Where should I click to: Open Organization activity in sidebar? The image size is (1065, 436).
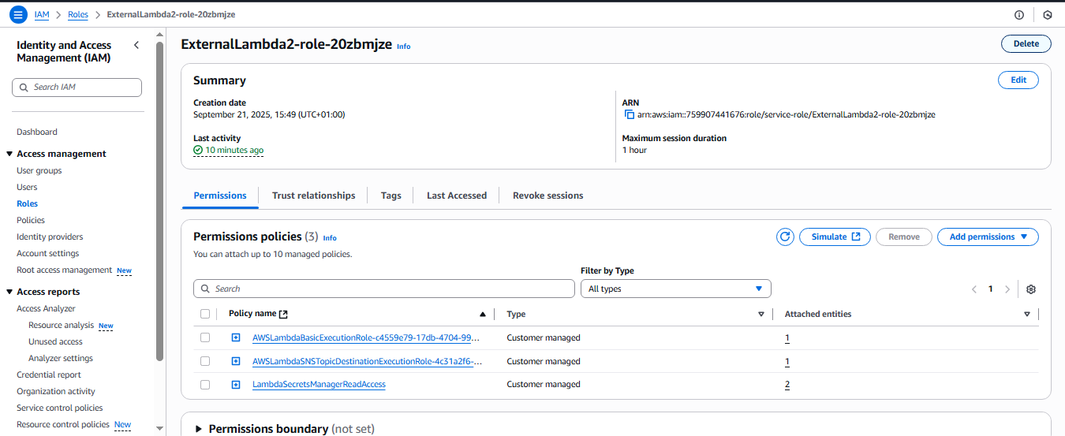[56, 391]
